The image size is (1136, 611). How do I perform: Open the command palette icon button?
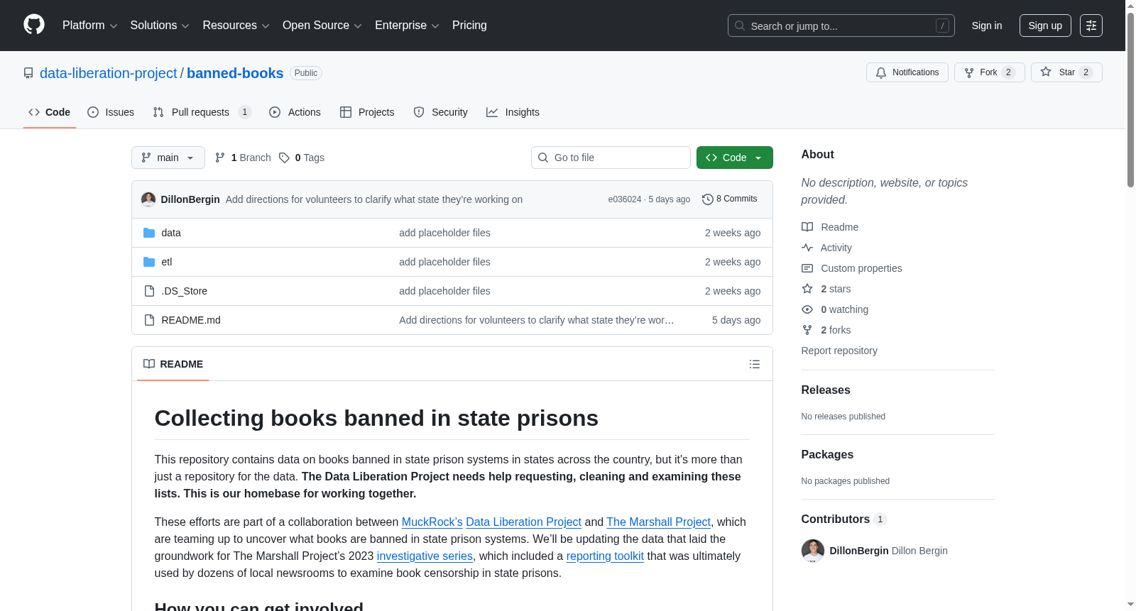point(1091,26)
